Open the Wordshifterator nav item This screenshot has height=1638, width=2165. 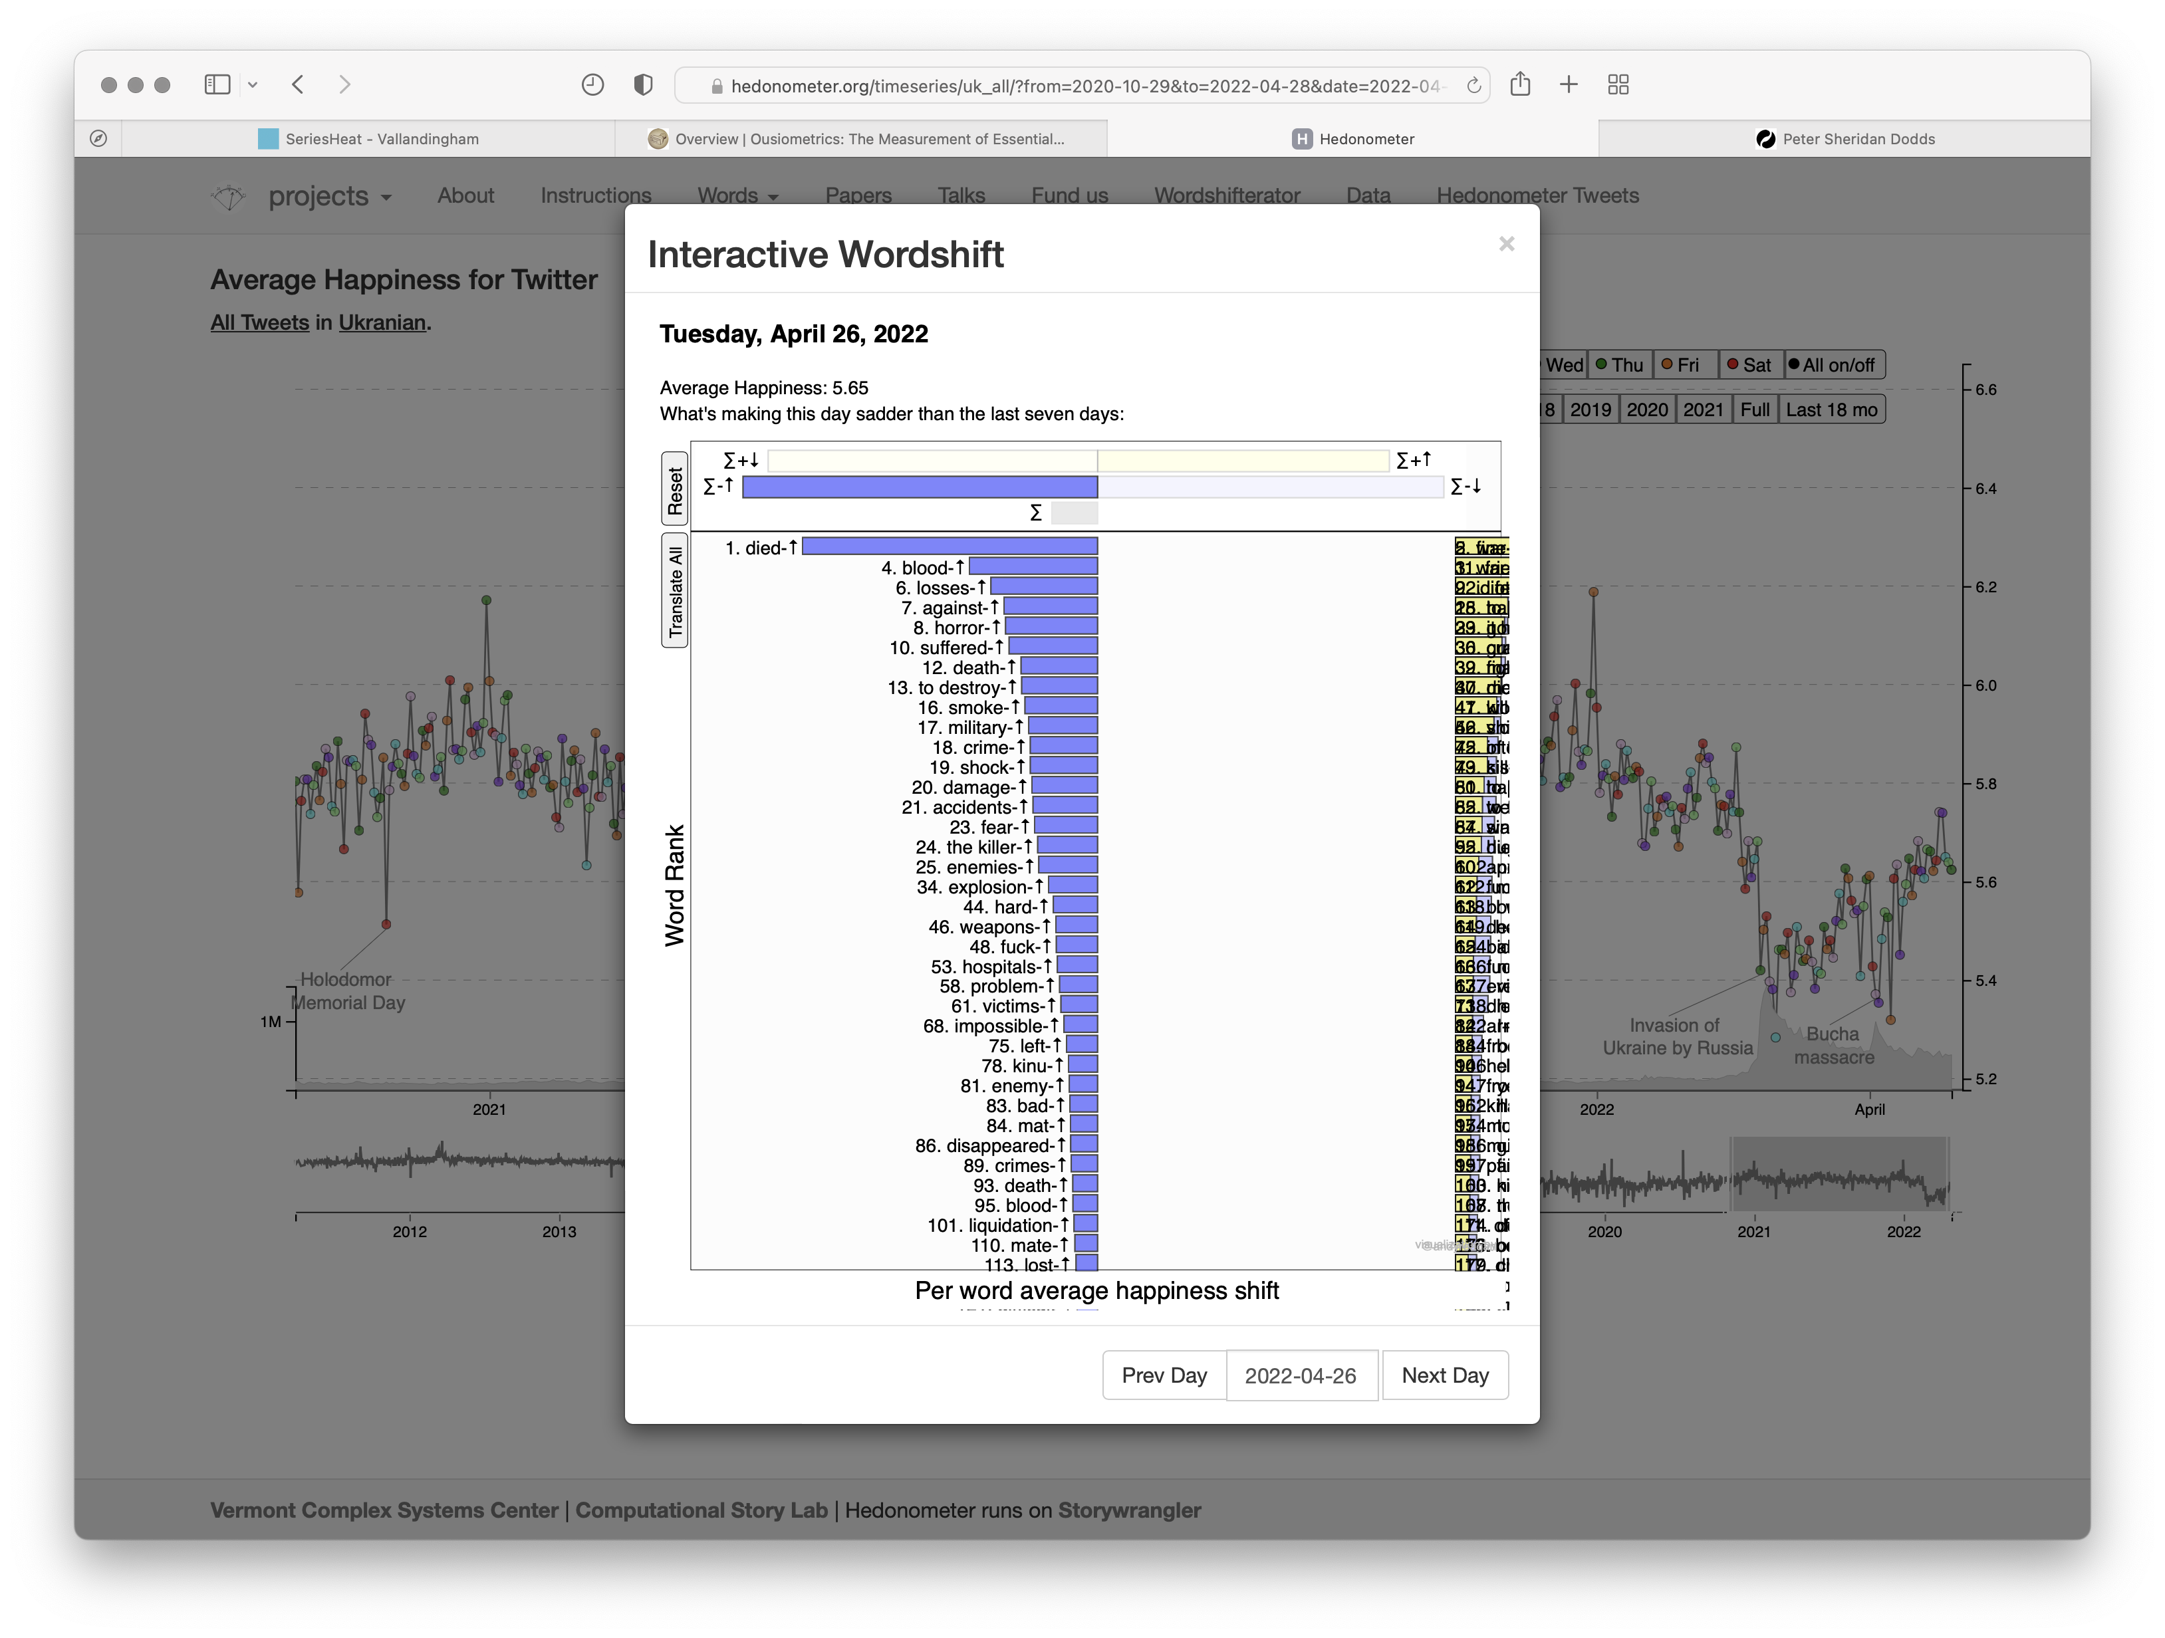pyautogui.click(x=1227, y=195)
